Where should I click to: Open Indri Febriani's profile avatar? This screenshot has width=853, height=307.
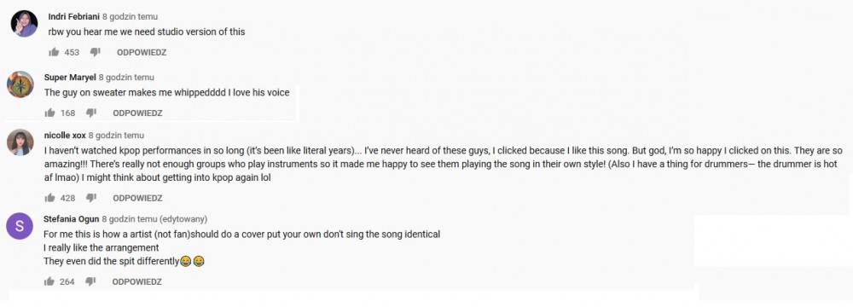(x=25, y=23)
